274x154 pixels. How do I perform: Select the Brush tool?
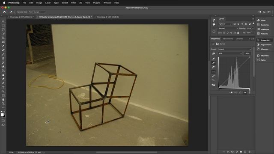click(3, 54)
